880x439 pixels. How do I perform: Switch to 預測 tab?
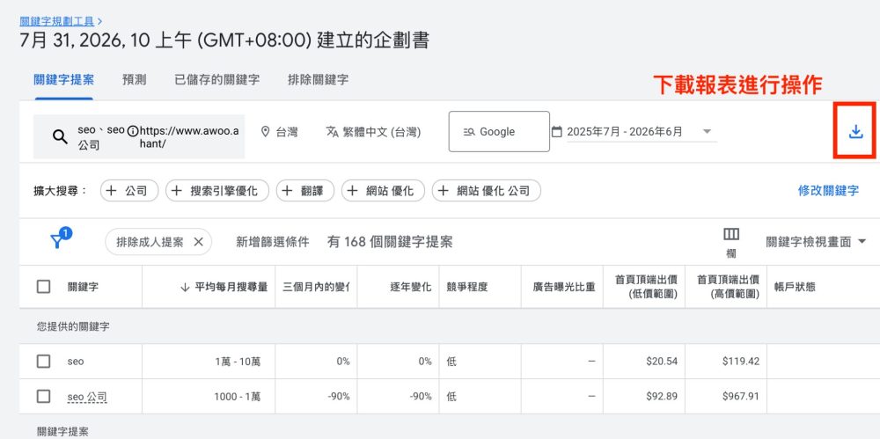(x=134, y=80)
